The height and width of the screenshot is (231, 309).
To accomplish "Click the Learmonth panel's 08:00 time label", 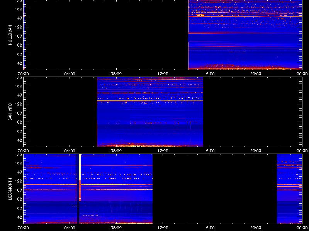I will pyautogui.click(x=116, y=228).
